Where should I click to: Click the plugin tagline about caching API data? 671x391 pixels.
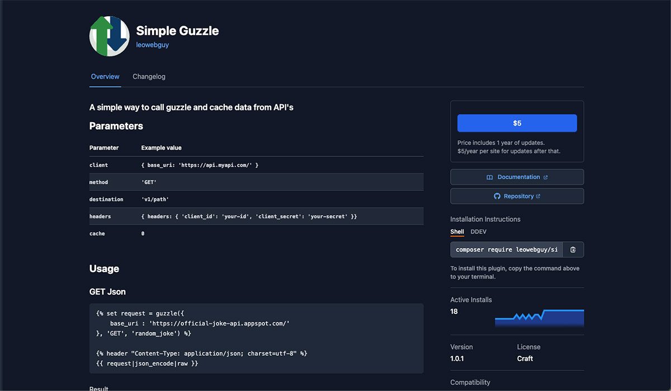click(191, 107)
